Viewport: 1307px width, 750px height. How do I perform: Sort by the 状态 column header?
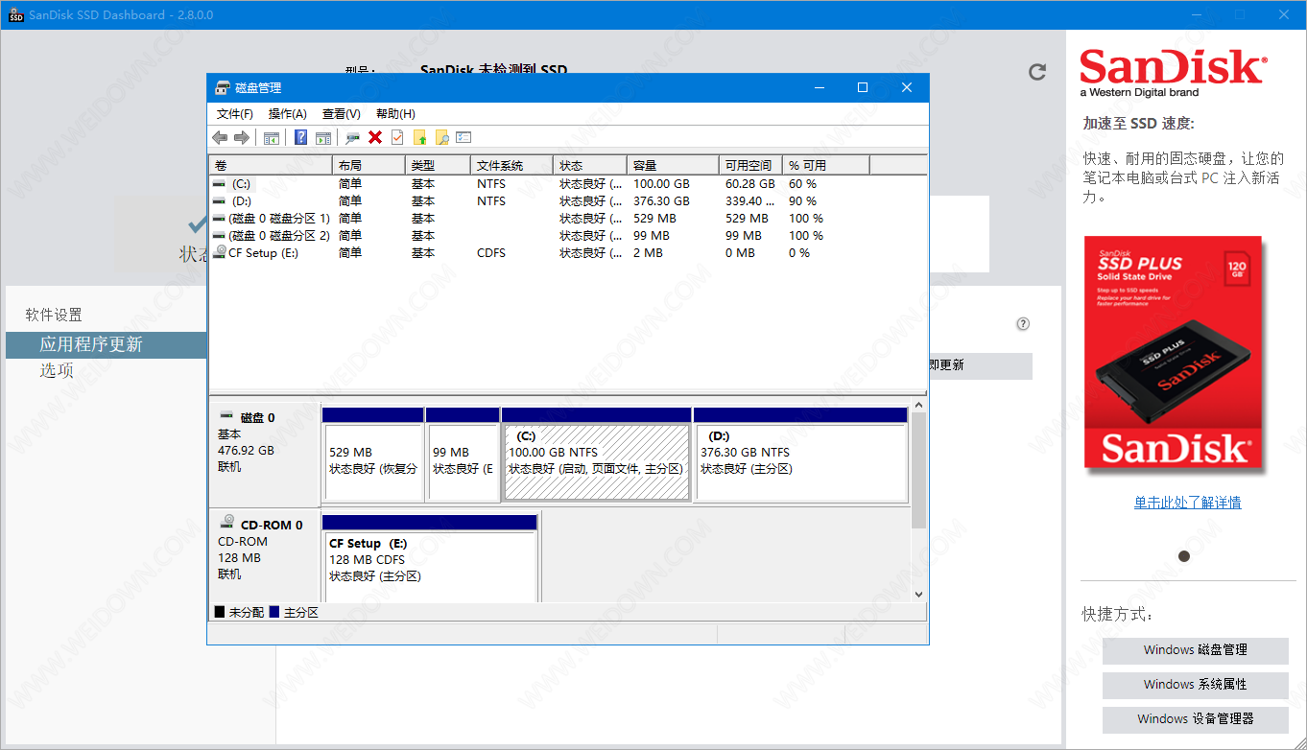590,165
